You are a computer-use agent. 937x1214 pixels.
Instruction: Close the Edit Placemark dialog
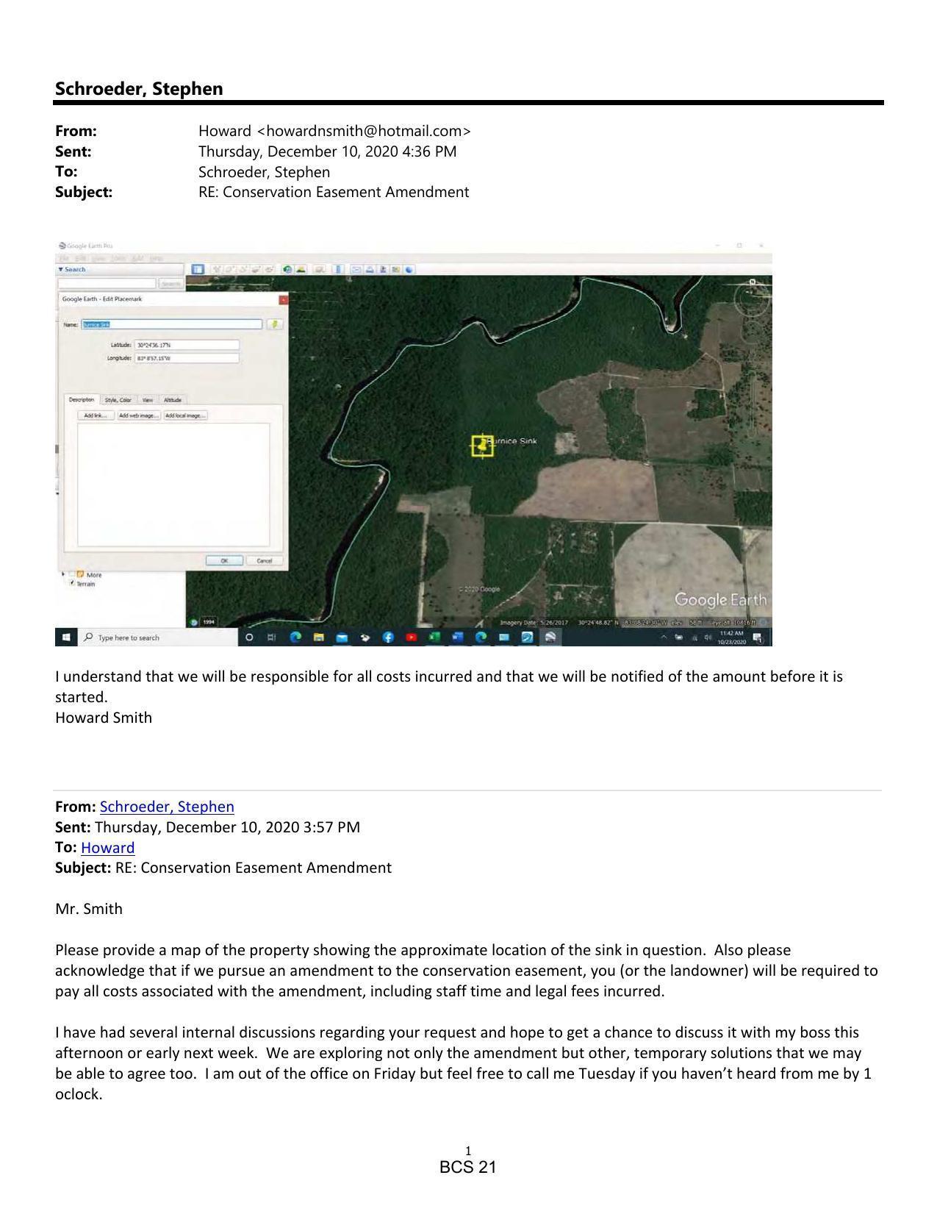284,299
